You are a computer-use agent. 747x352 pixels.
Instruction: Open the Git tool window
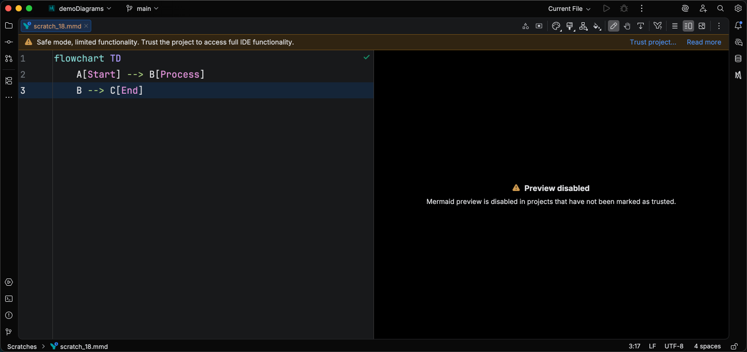click(9, 332)
